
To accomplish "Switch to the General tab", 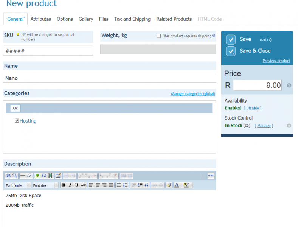I will click(16, 19).
